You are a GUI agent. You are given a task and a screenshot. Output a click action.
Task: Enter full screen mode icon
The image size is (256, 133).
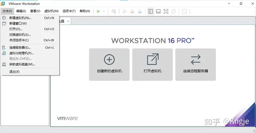tap(166, 11)
